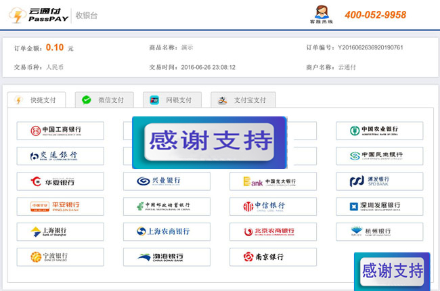Select the 华夏银行 bank button
The height and width of the screenshot is (291, 440).
pos(60,181)
